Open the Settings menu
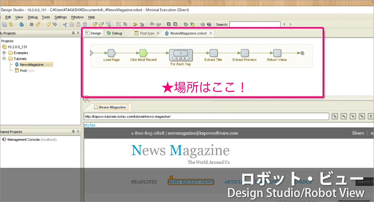 pyautogui.click(x=60, y=17)
